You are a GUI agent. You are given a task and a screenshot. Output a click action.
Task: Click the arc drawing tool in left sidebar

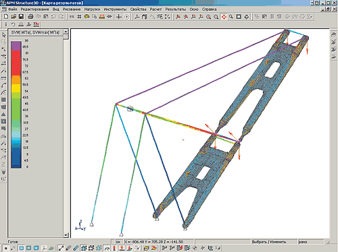[3, 86]
